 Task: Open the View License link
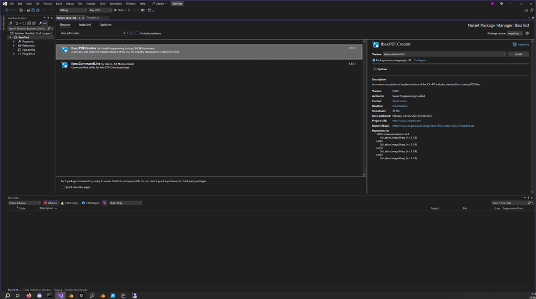(399, 101)
